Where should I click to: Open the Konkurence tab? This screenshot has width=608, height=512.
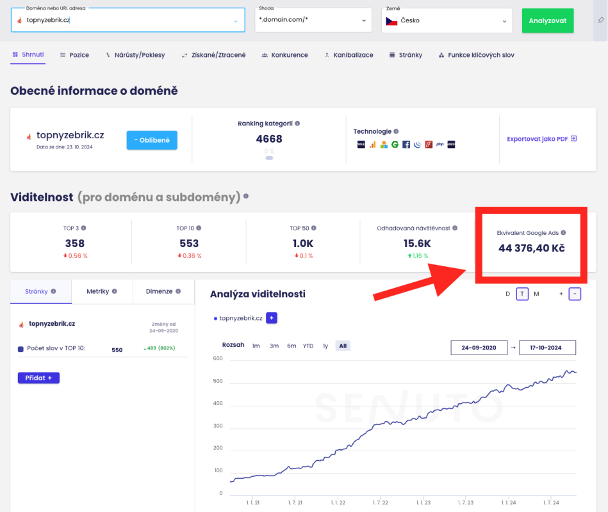click(x=284, y=55)
